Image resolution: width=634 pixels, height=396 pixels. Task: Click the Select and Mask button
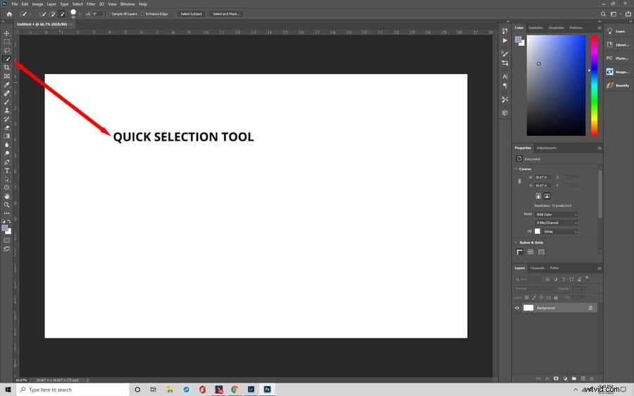pyautogui.click(x=225, y=14)
